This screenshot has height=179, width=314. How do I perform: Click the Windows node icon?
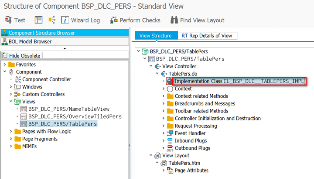click(x=17, y=87)
